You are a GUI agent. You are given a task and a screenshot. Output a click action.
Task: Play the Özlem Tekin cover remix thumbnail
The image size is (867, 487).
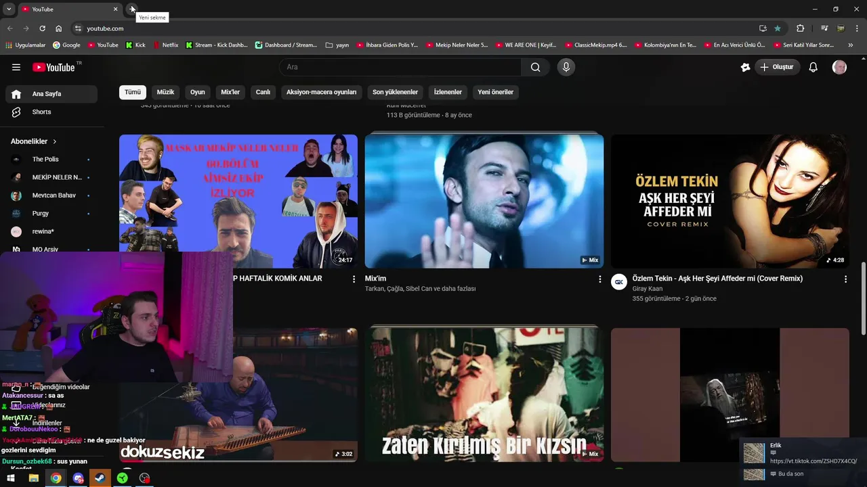click(730, 201)
